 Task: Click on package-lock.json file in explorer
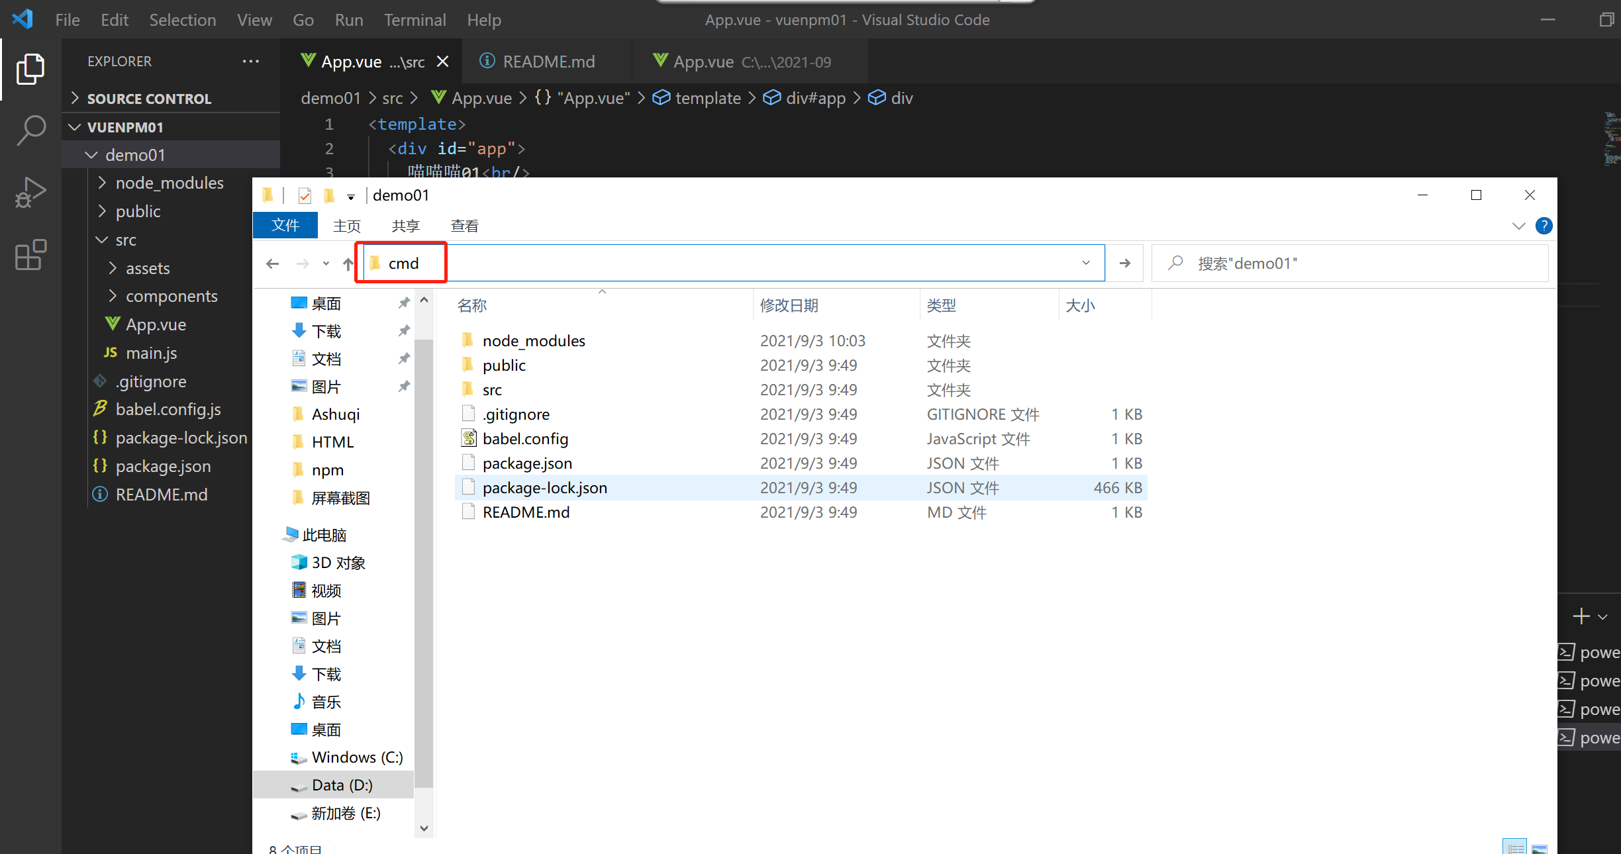click(180, 437)
